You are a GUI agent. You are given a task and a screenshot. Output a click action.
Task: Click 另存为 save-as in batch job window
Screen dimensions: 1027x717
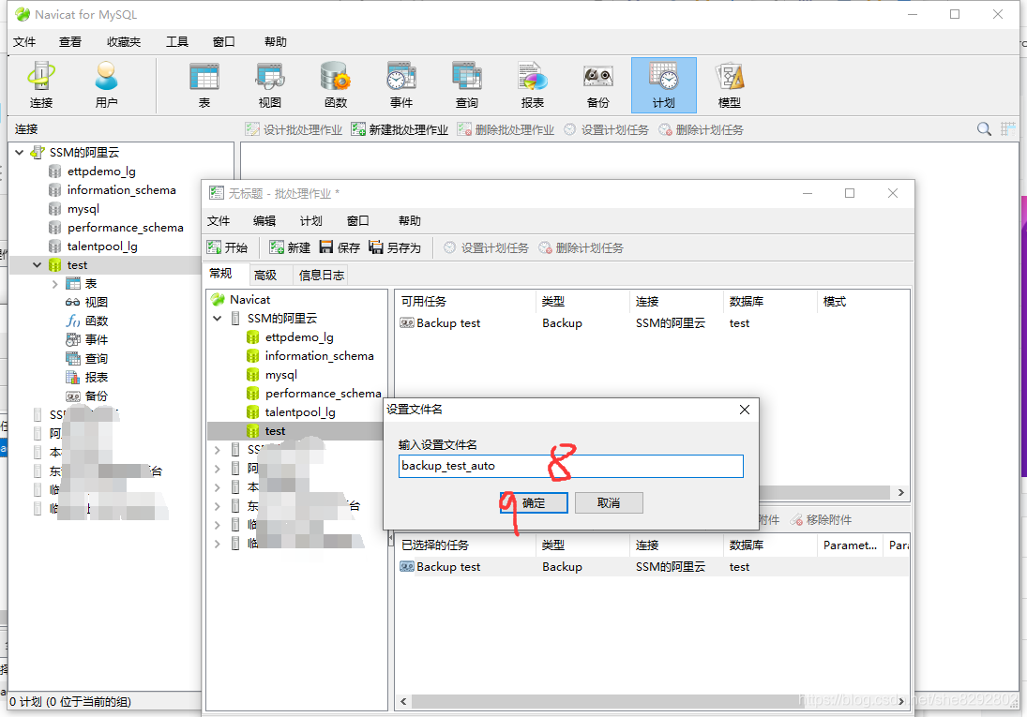[395, 247]
